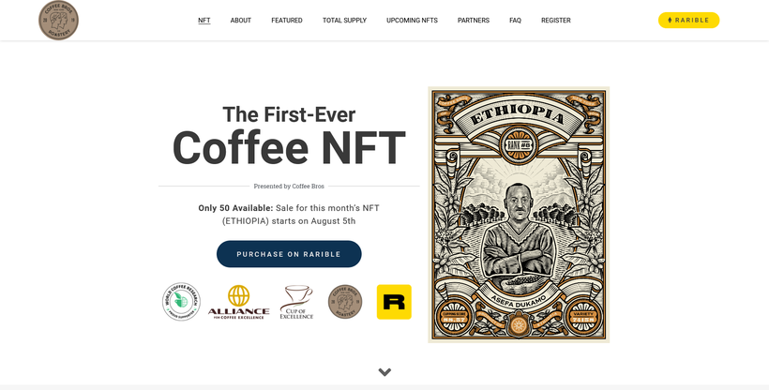Image resolution: width=769 pixels, height=390 pixels.
Task: Click the yellow Rarible button in header
Action: [688, 20]
